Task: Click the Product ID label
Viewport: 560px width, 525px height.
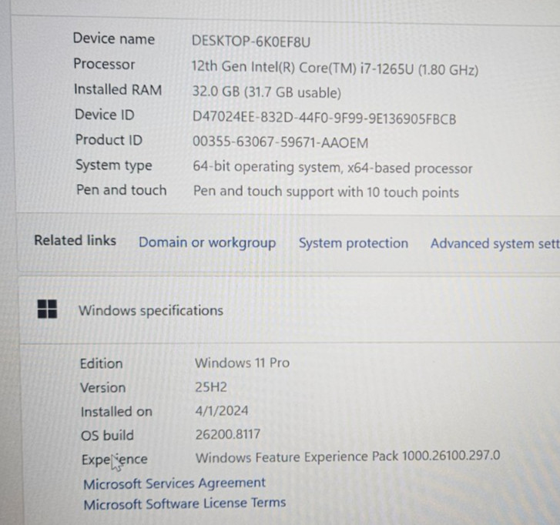Action: point(109,139)
